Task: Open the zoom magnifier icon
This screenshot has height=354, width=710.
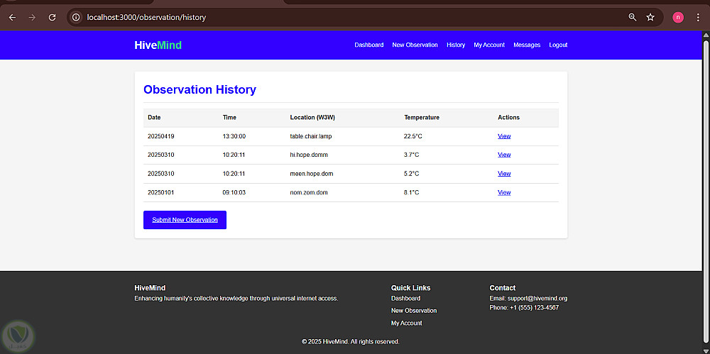Action: 633,17
